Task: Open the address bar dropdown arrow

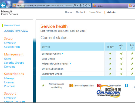Action: 77,5
